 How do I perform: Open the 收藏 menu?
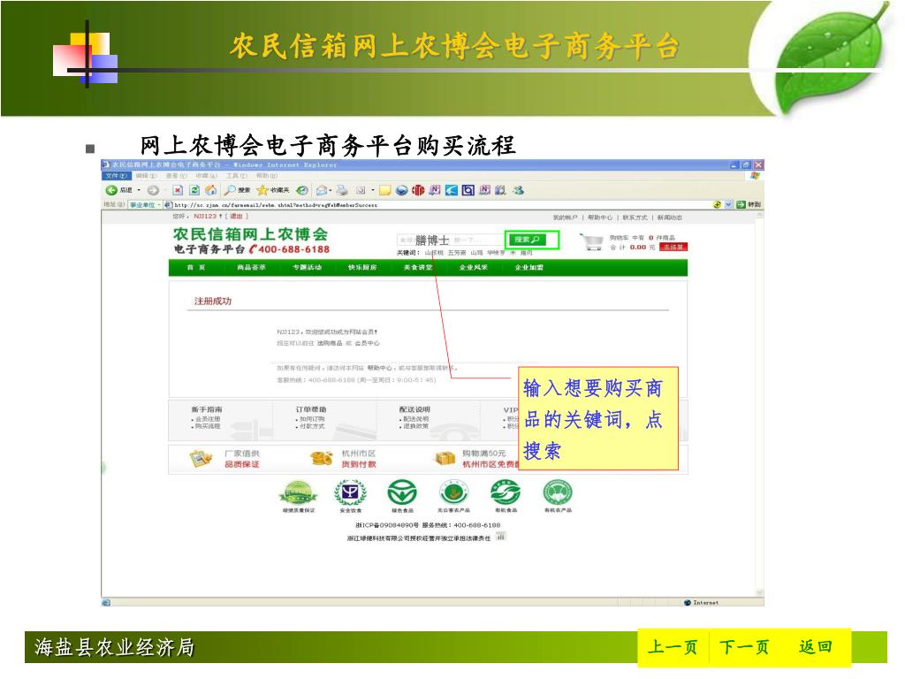point(206,176)
